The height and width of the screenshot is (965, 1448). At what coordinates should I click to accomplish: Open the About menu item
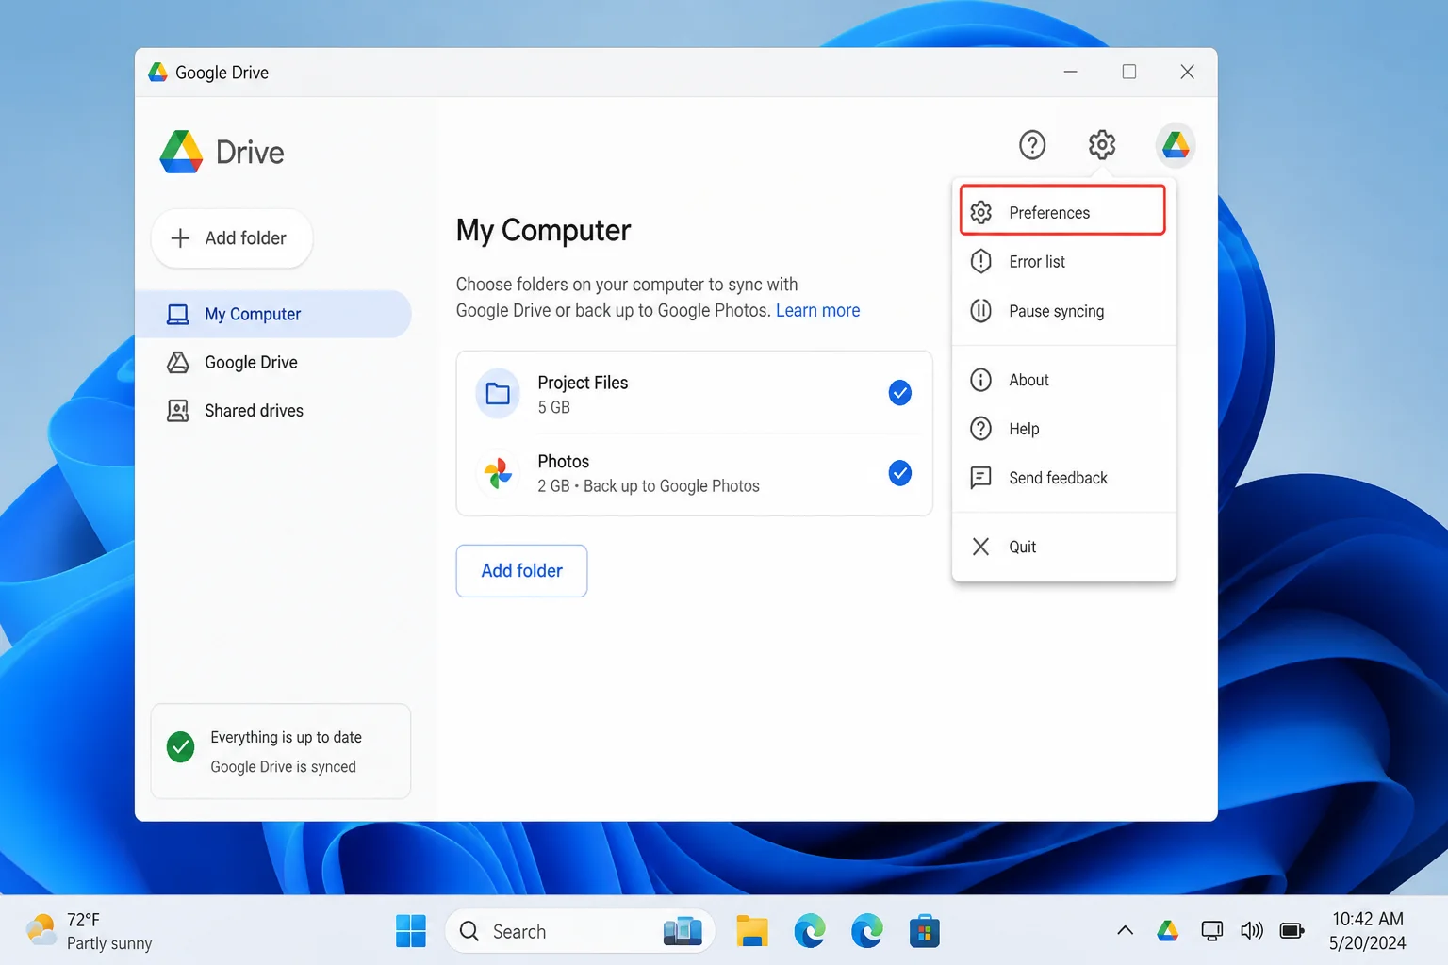click(x=1062, y=380)
